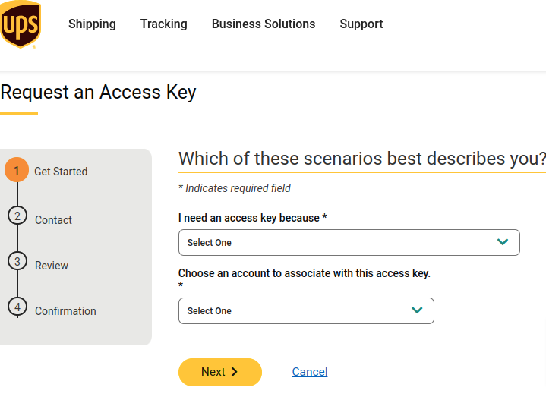The width and height of the screenshot is (546, 400).
Task: Click the step 1 orange circle
Action: point(17,169)
